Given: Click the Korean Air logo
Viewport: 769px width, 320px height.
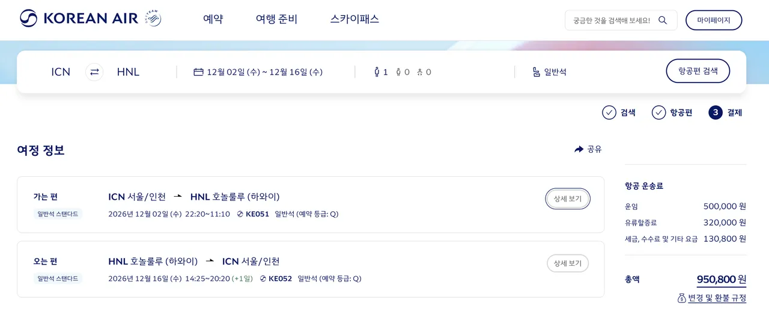Looking at the screenshot, I should click(79, 19).
